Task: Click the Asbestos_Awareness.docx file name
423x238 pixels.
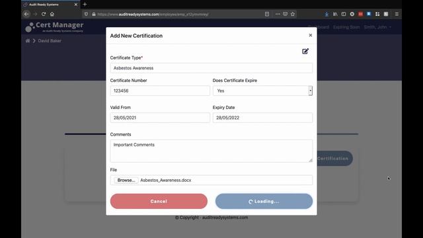Action: pos(166,180)
